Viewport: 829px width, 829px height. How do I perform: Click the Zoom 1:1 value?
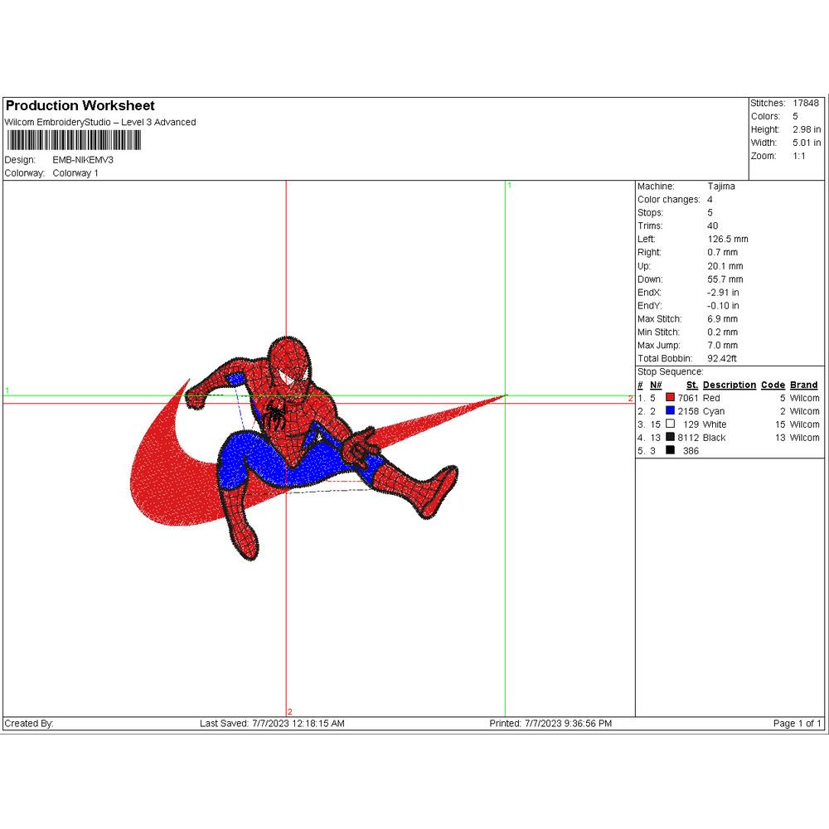click(798, 156)
